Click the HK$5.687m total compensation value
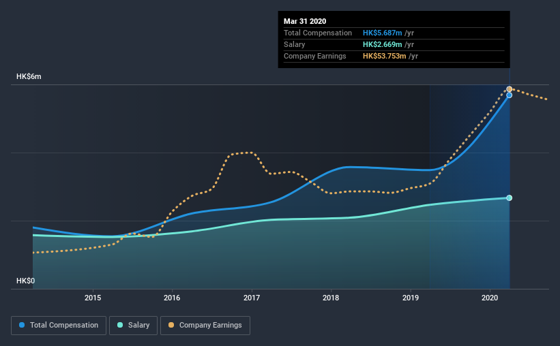This screenshot has height=346, width=560. [x=382, y=33]
